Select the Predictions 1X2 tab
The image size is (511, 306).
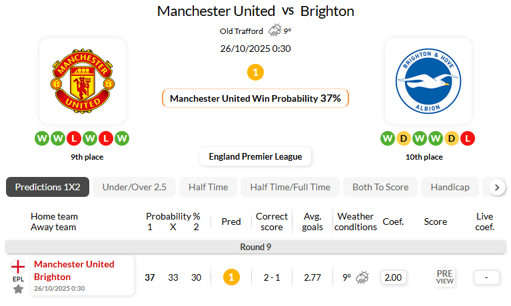47,187
